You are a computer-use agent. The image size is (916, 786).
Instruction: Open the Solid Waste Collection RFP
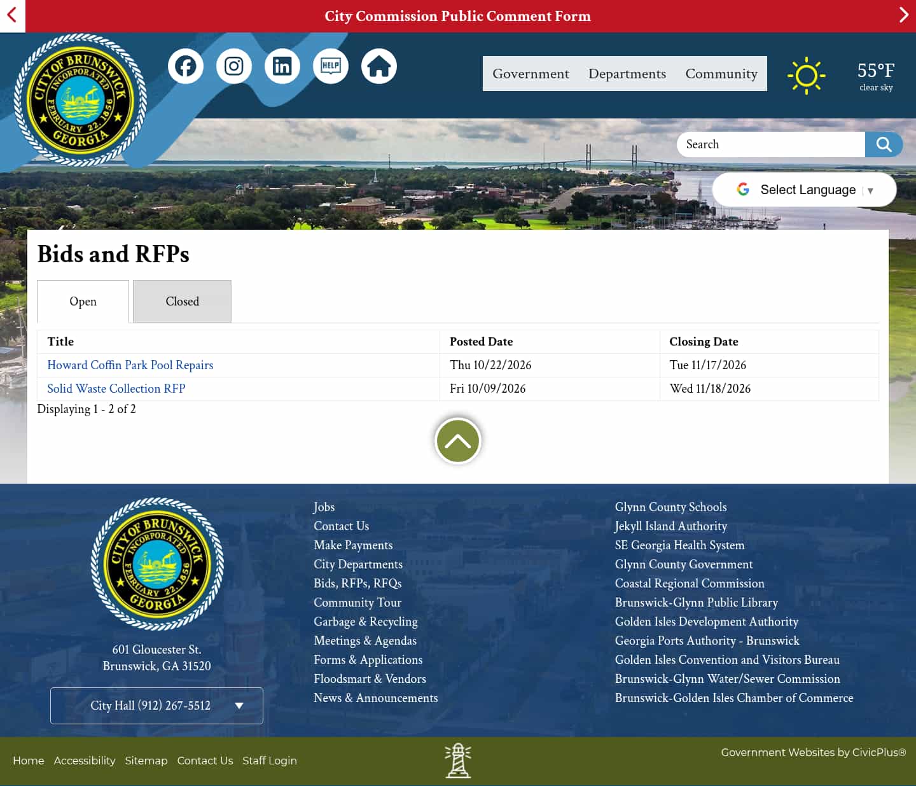click(x=116, y=389)
